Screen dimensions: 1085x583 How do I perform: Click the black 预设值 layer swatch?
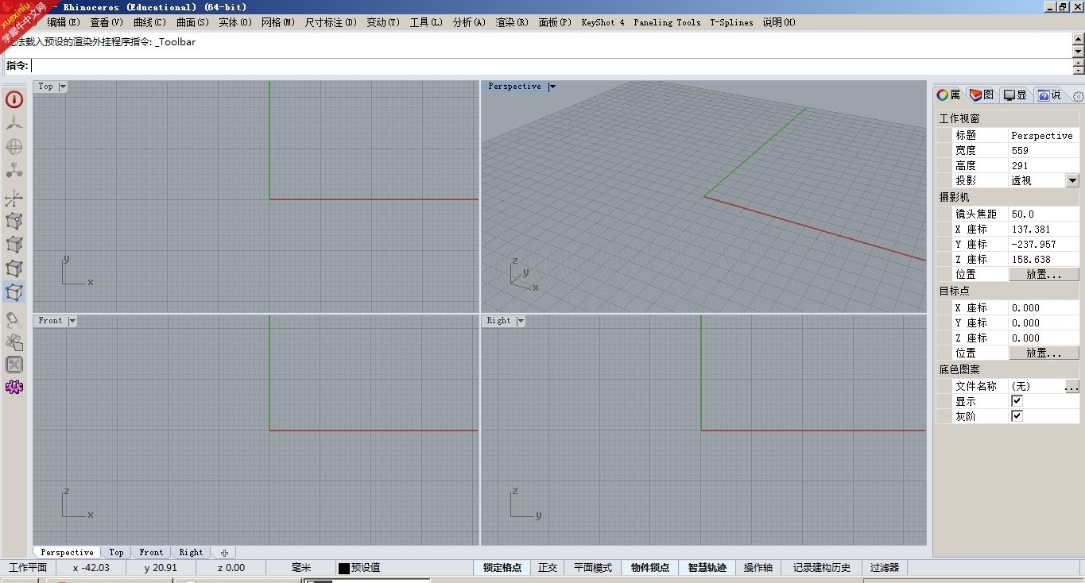point(344,568)
